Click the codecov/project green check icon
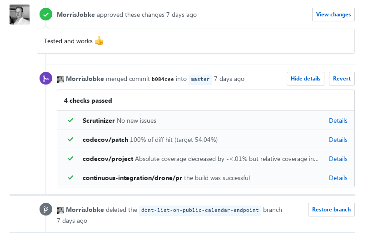This screenshot has height=236, width=368. click(70, 159)
